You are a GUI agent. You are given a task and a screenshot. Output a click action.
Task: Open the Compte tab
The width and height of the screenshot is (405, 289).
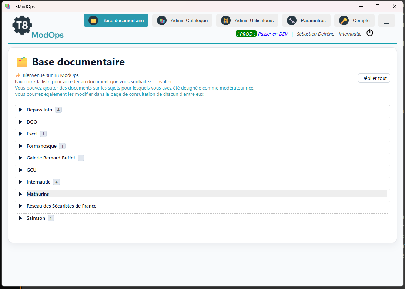pos(354,21)
